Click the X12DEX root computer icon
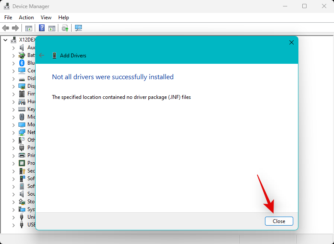The height and width of the screenshot is (244, 334). [14, 39]
